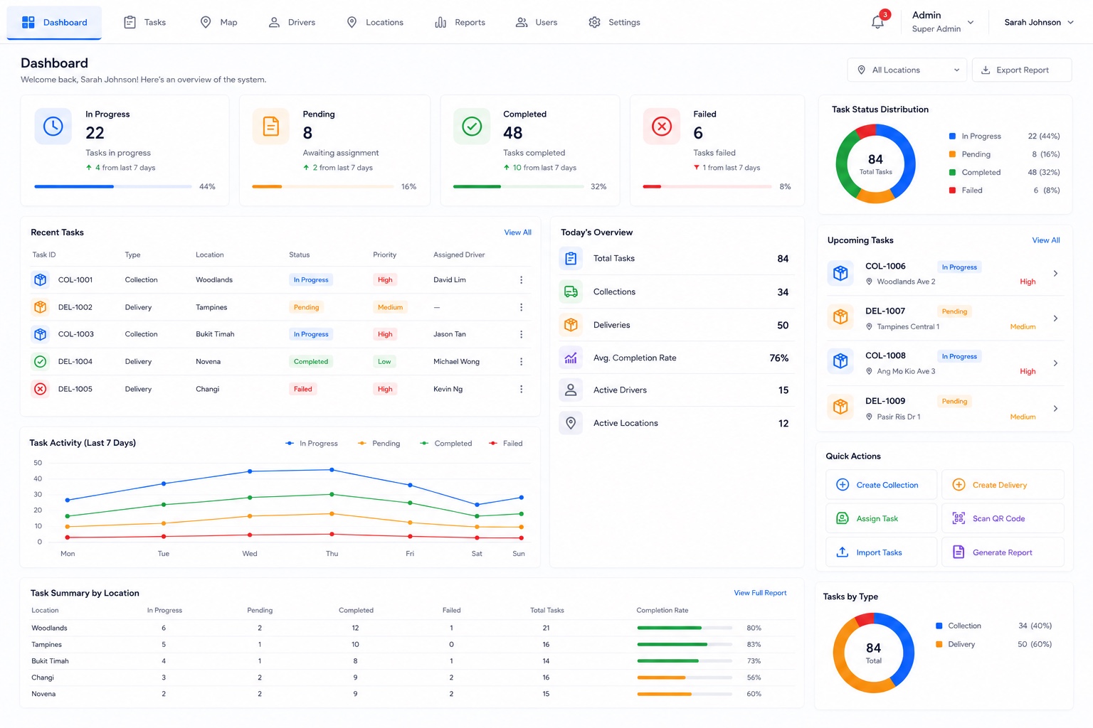Expand DEL-1007 upcoming task chevron
The image size is (1093, 728).
(x=1055, y=318)
